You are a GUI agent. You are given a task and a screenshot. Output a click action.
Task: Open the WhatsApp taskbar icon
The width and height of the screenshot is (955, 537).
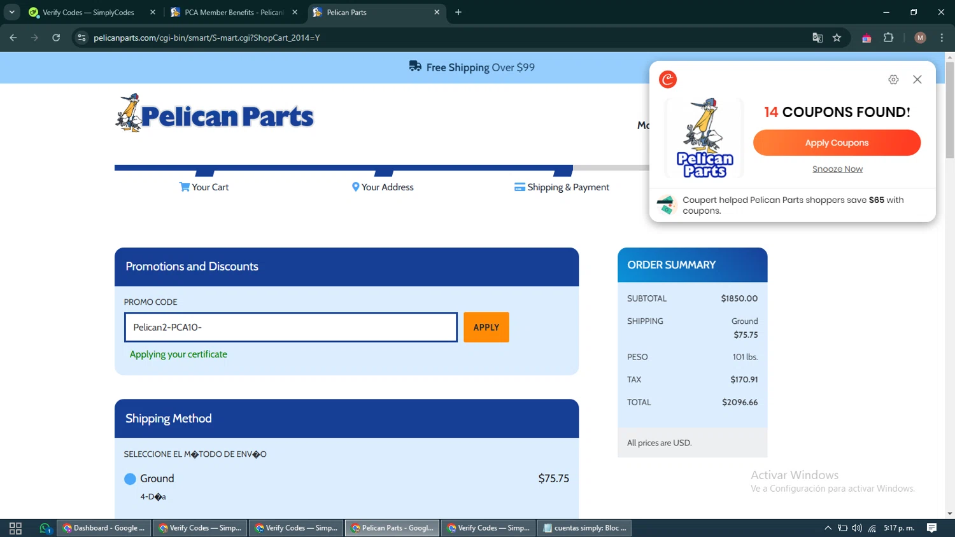45,528
